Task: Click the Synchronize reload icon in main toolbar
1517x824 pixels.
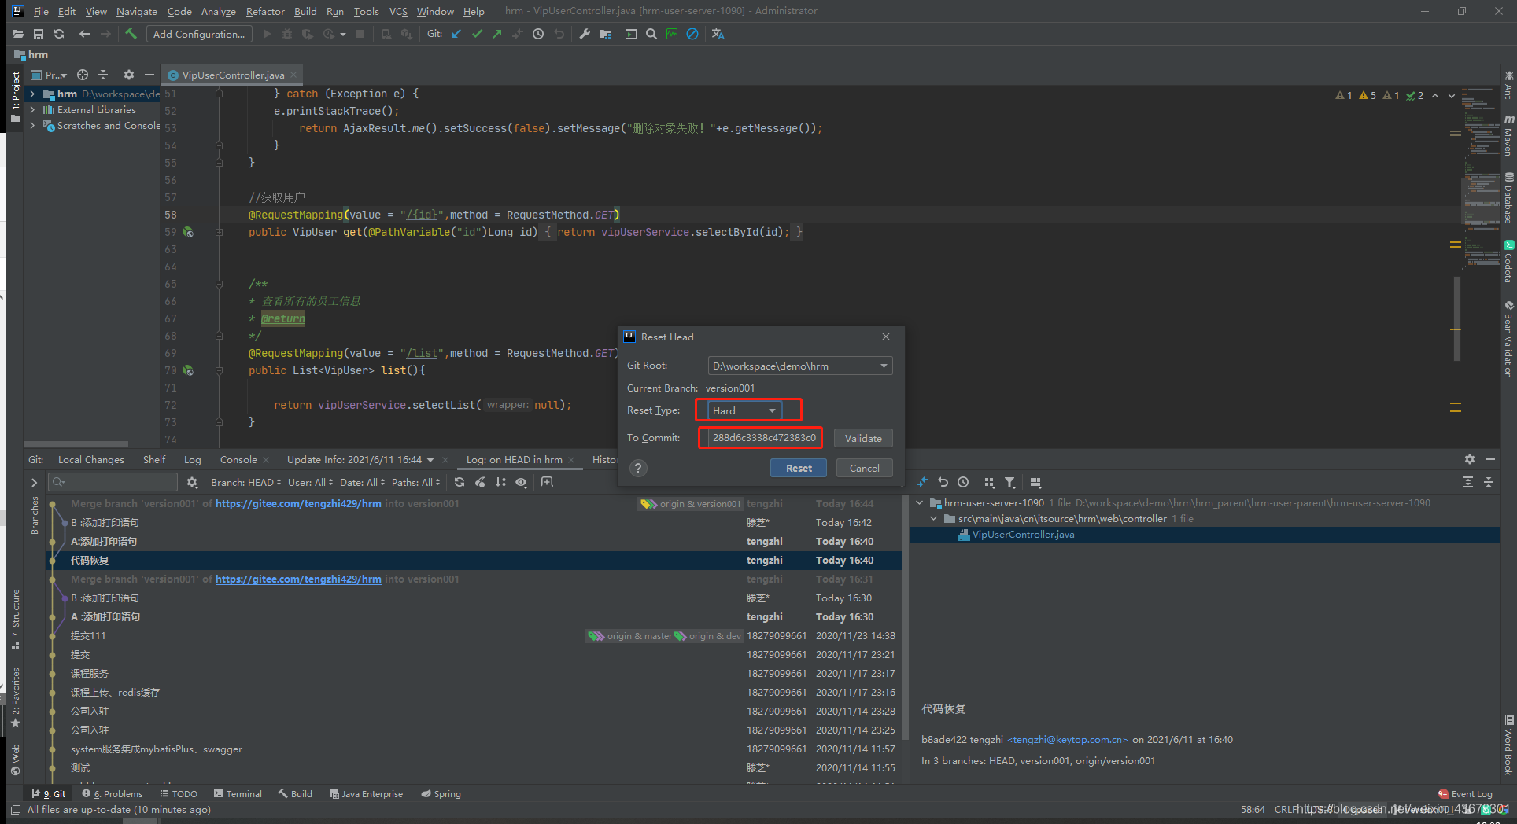Action: [59, 34]
